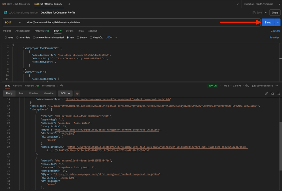Open the response history icon

click(x=61, y=86)
